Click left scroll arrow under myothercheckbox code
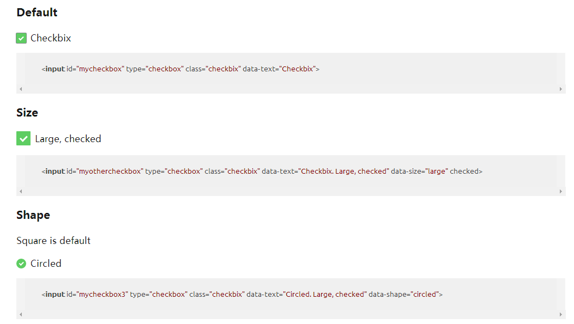 tap(21, 191)
